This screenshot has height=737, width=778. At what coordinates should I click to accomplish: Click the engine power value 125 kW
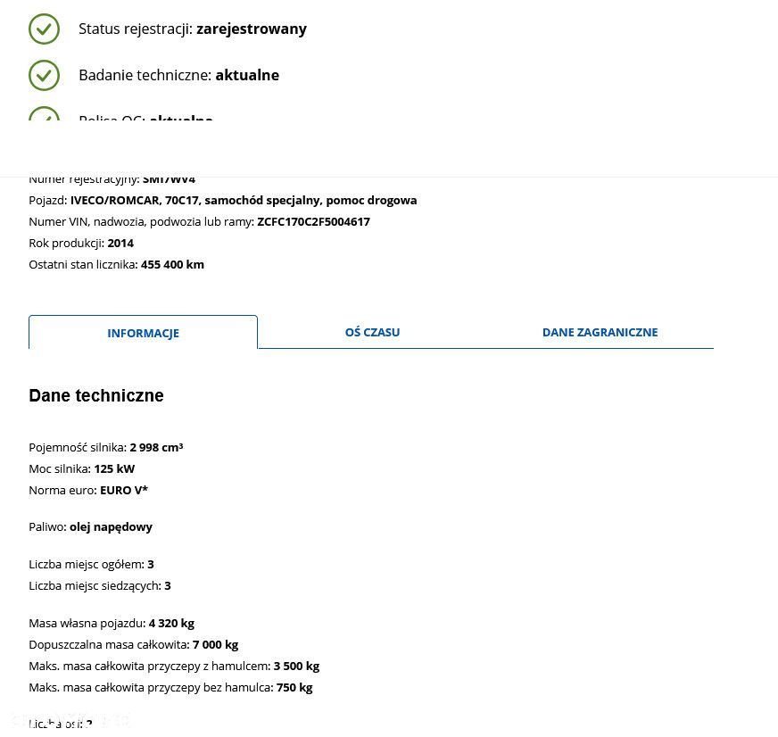(114, 468)
